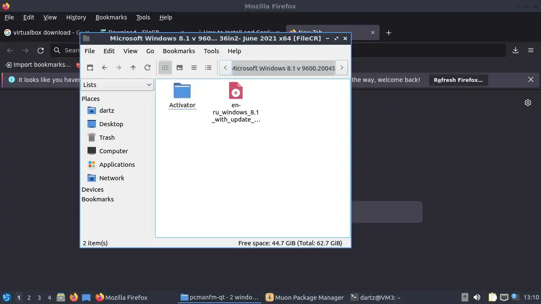Image resolution: width=541 pixels, height=304 pixels.
Task: Go up to parent folder
Action: coord(133,68)
